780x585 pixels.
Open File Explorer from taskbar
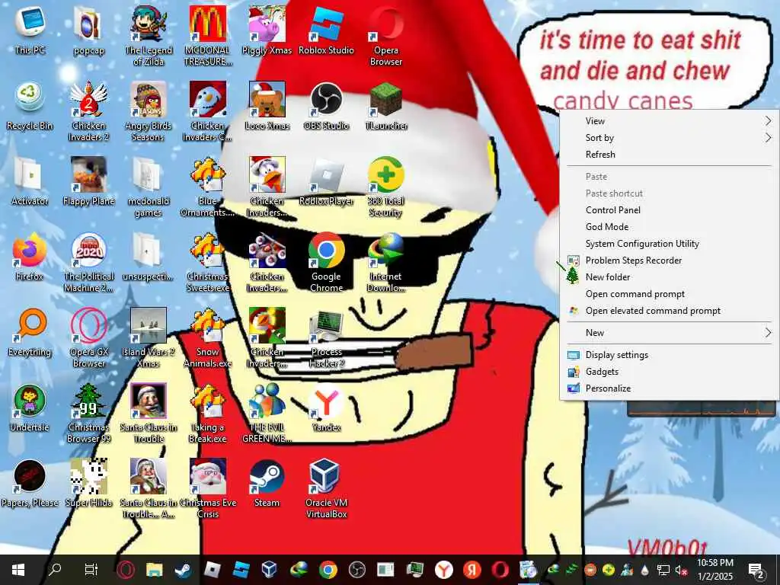pyautogui.click(x=154, y=570)
